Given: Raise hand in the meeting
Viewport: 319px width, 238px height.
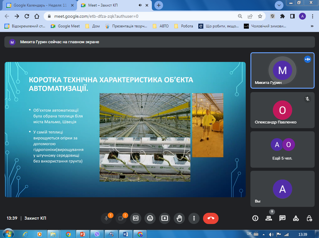Looking at the screenshot, I should 179,218.
